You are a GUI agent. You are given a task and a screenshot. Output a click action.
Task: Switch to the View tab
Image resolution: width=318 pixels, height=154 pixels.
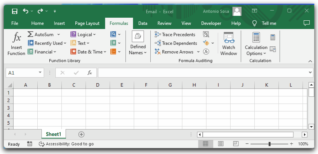click(186, 23)
